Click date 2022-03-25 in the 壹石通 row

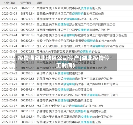click(x=10, y=14)
